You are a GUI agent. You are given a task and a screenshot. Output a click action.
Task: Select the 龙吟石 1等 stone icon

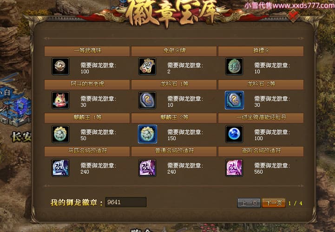click(147, 100)
